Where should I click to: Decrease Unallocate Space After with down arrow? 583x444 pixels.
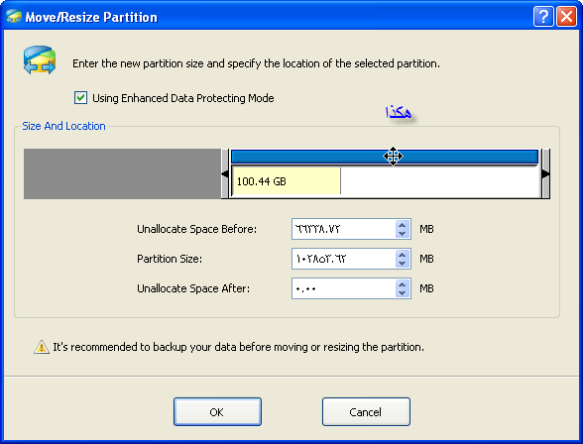pos(402,292)
